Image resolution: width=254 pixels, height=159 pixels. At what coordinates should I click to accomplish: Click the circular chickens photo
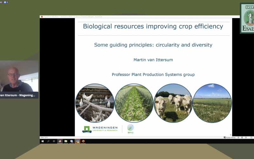tap(95, 103)
